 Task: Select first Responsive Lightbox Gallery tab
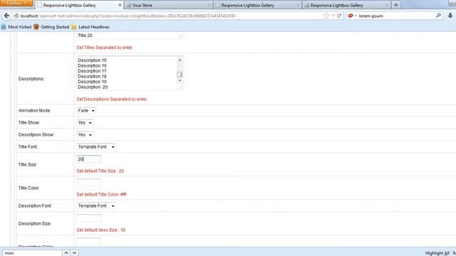click(x=79, y=5)
